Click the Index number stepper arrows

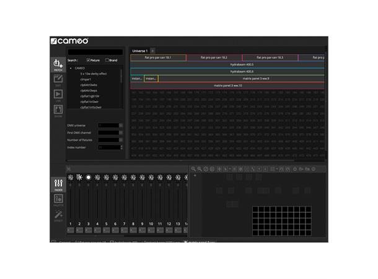121,148
